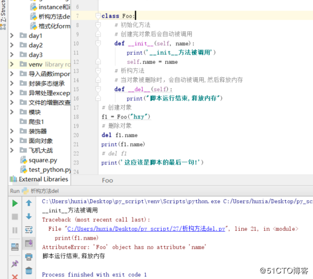The height and width of the screenshot is (279, 313).
Task: Click the green Rerun button in Run panel
Action: point(15,203)
